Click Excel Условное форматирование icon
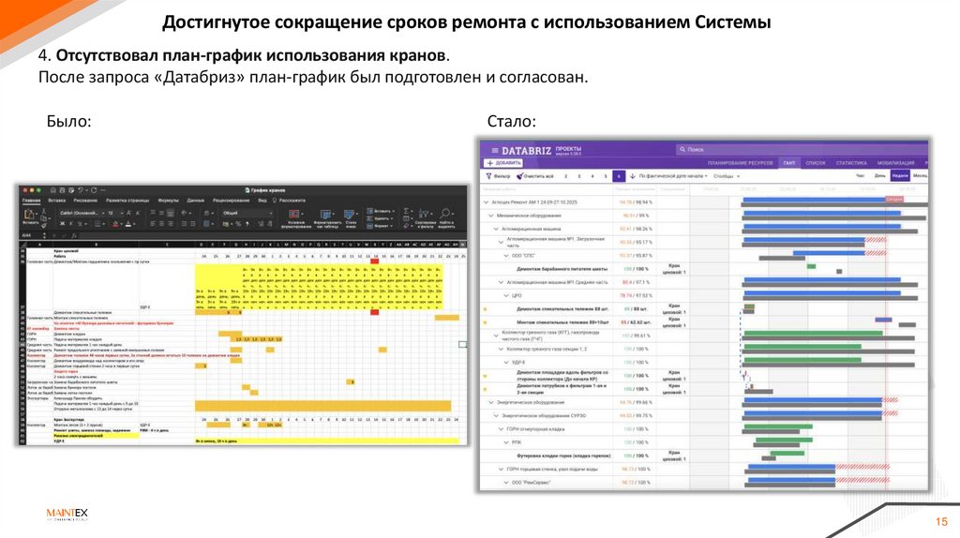960x538 pixels. coord(293,214)
